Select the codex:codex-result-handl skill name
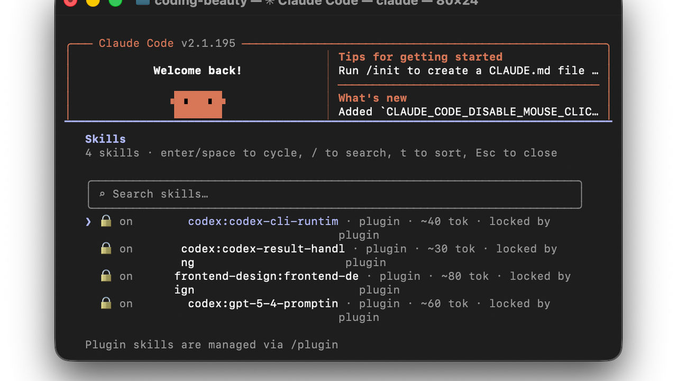677x381 pixels. (263, 256)
